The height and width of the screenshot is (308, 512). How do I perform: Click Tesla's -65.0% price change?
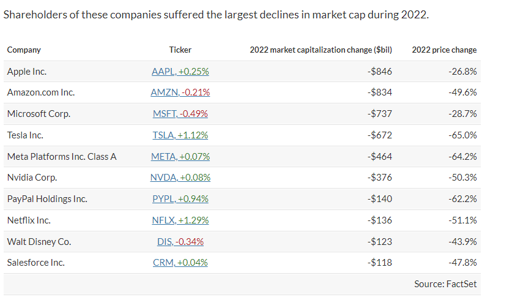pos(462,135)
